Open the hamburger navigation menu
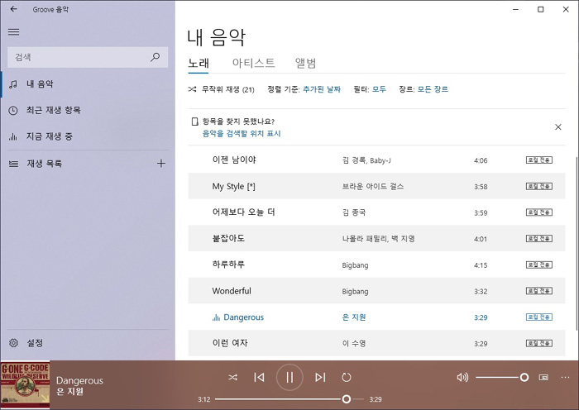 pos(14,31)
